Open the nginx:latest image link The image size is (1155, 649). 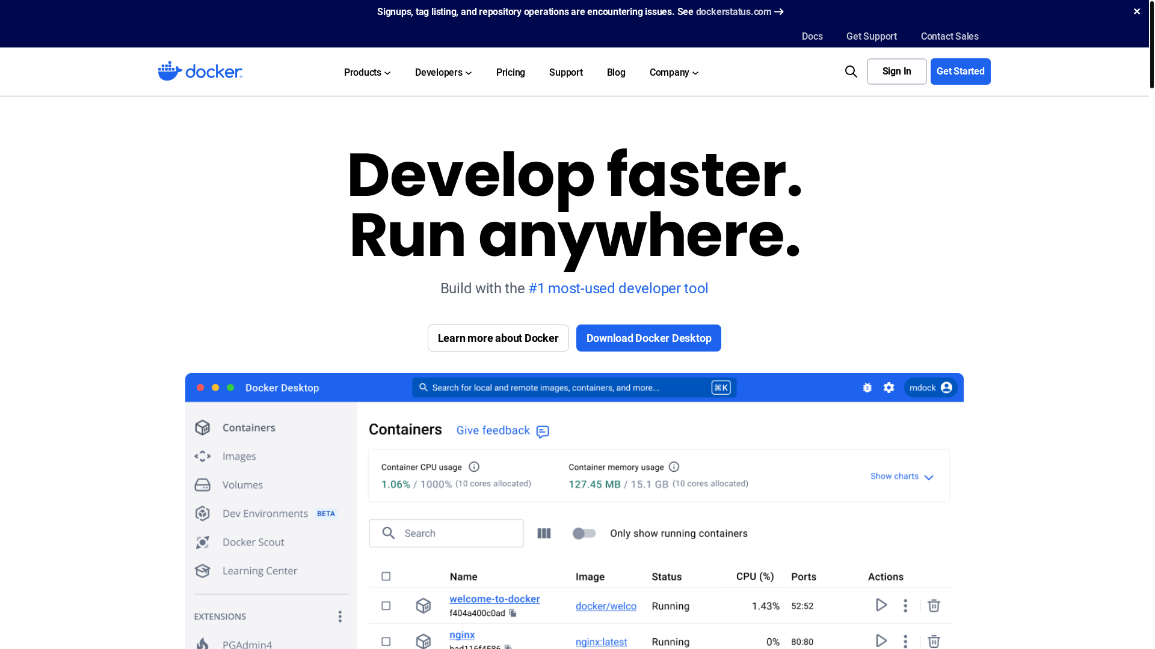[x=601, y=642]
